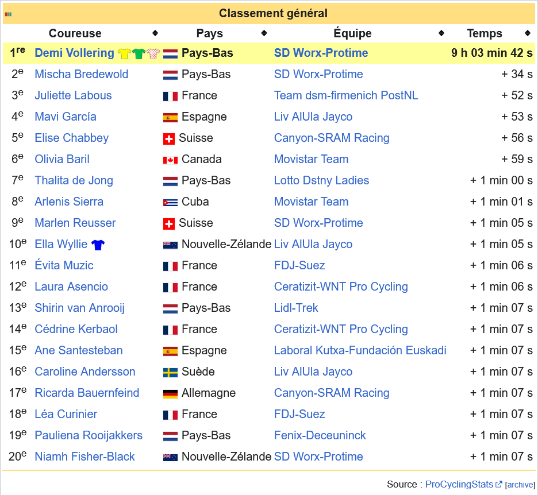Screen dimensions: 538x495
Task: Click the blue jersey icon beside Ella Wyllie
Action: (x=98, y=245)
